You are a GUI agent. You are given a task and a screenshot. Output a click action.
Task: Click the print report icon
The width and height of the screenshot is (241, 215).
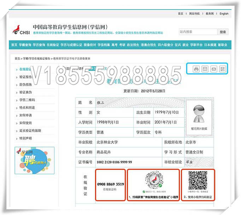coord(196,69)
